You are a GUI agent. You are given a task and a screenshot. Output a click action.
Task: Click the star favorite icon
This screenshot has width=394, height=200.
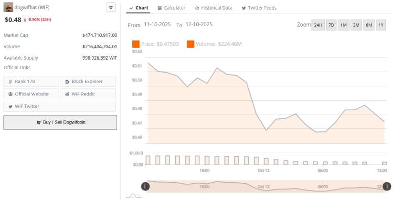pyautogui.click(x=111, y=8)
